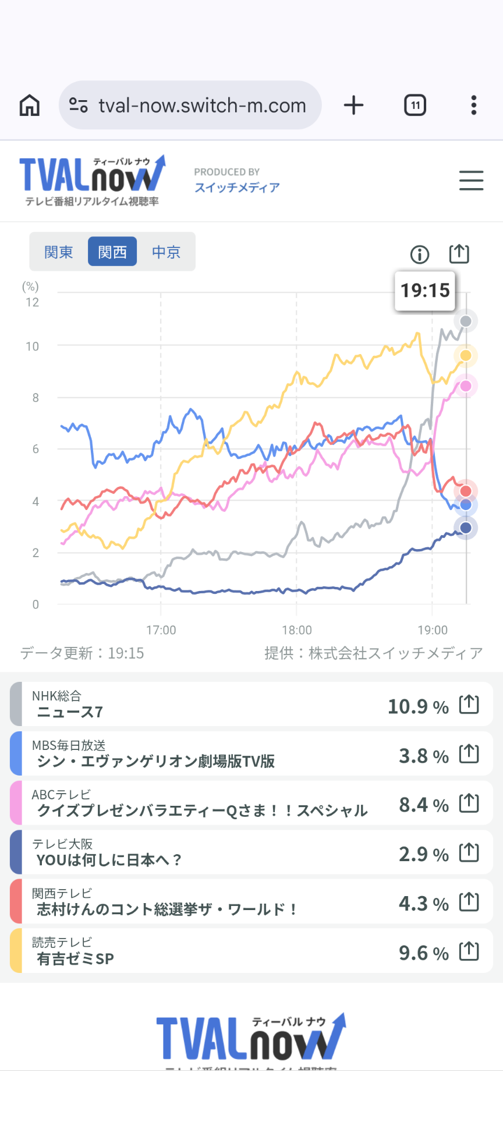Image resolution: width=503 pixels, height=1129 pixels.
Task: Click the URL address field
Action: pyautogui.click(x=202, y=105)
